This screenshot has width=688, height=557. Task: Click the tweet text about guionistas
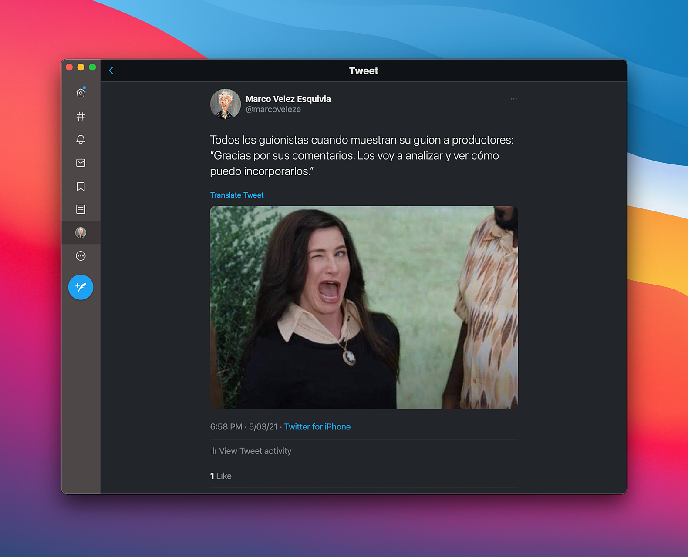pyautogui.click(x=362, y=155)
